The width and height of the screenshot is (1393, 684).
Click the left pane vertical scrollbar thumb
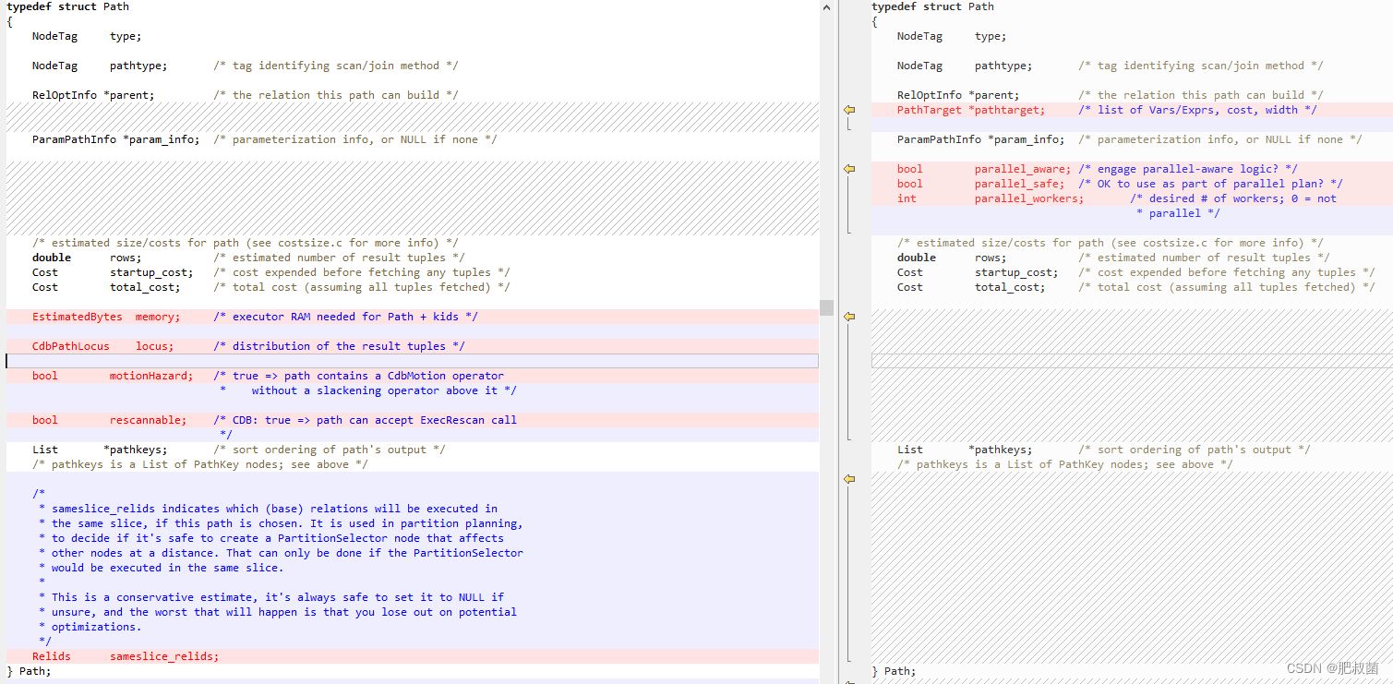tap(826, 308)
